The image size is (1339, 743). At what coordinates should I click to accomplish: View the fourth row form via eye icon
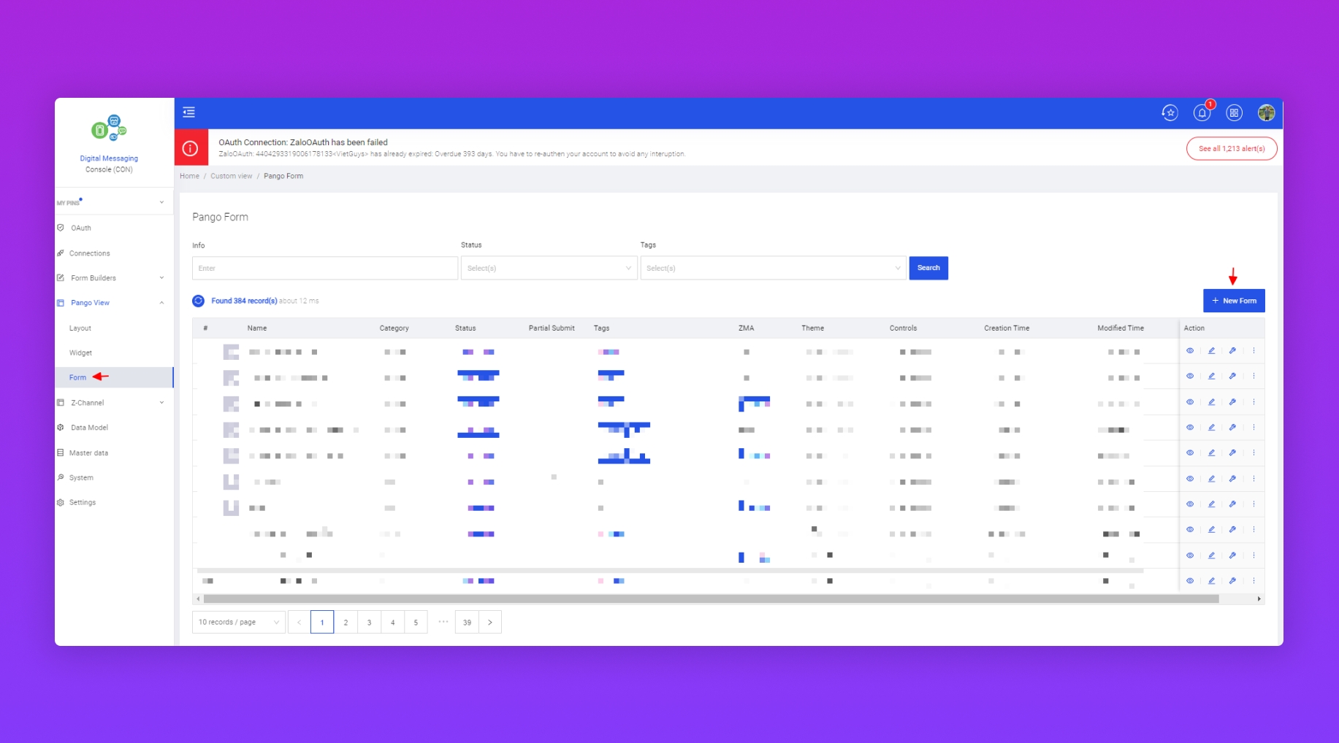pyautogui.click(x=1190, y=428)
